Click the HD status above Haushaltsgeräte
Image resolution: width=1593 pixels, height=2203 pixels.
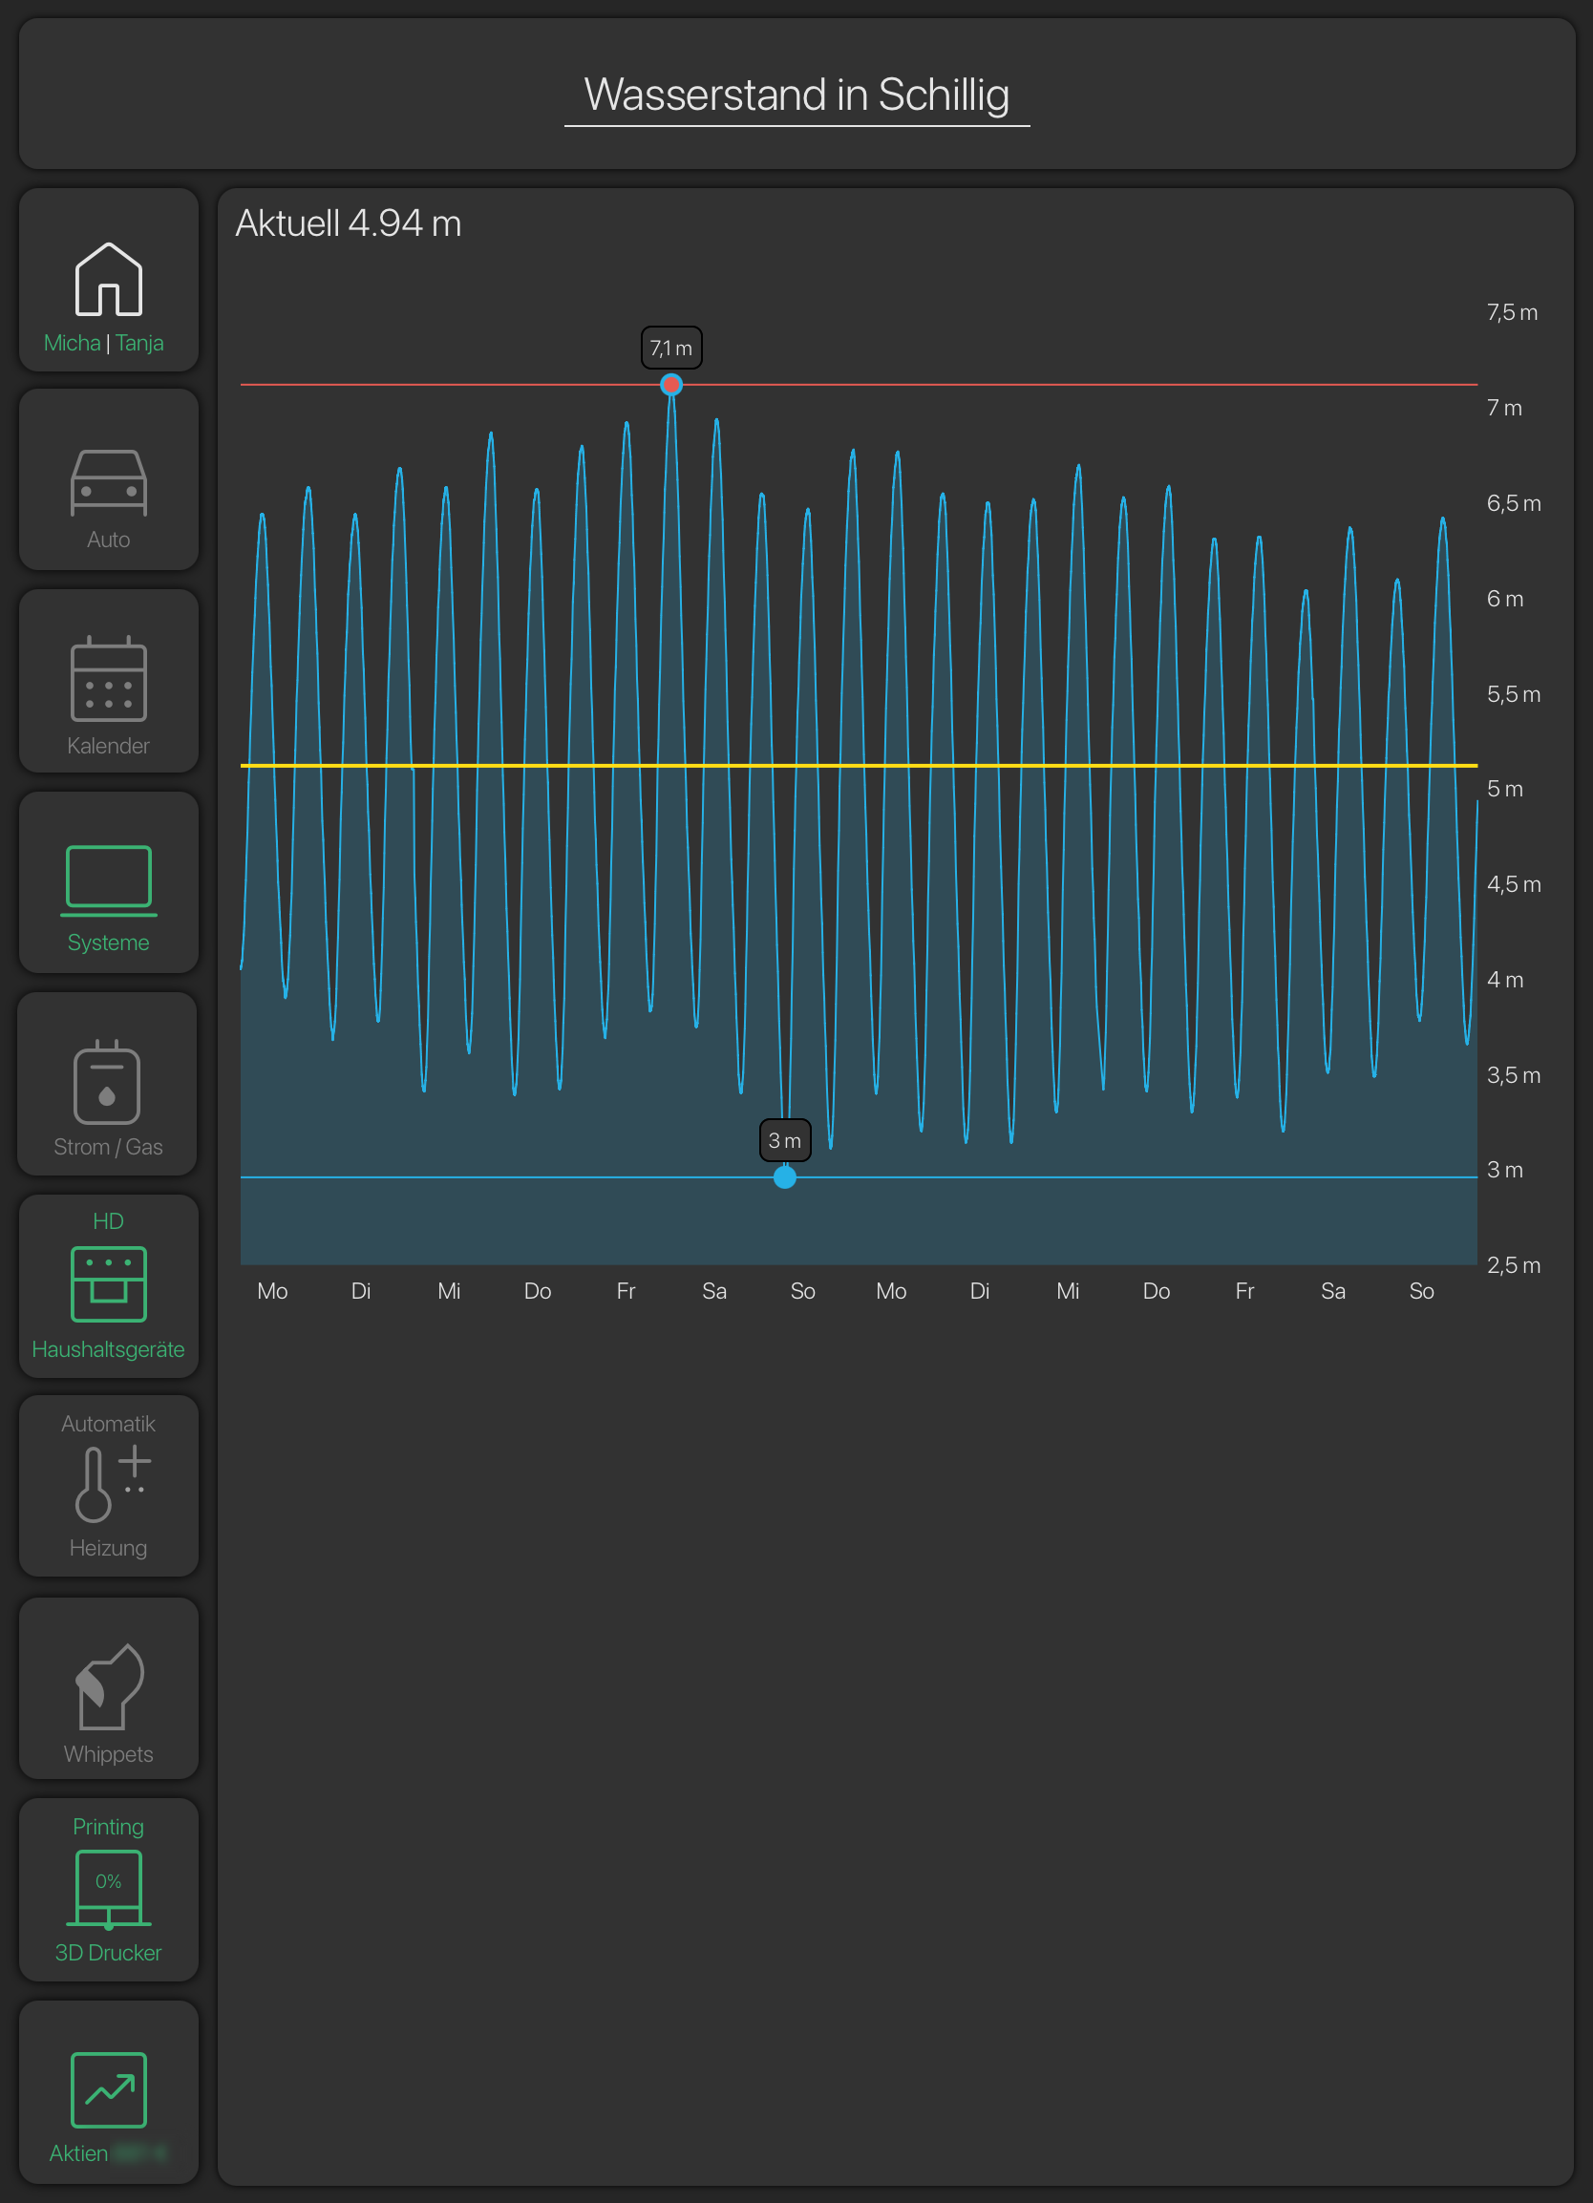(x=109, y=1221)
